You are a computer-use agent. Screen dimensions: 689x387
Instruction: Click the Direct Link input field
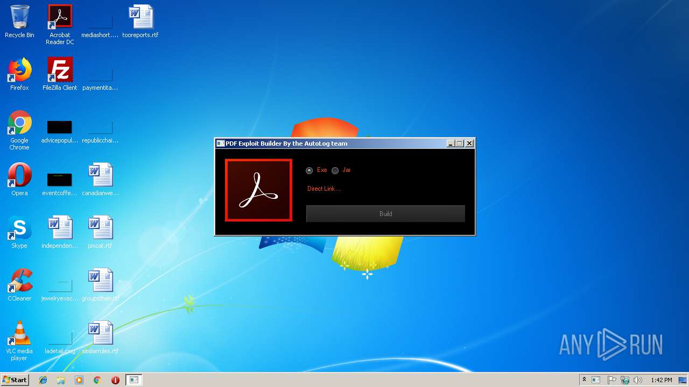pyautogui.click(x=385, y=189)
